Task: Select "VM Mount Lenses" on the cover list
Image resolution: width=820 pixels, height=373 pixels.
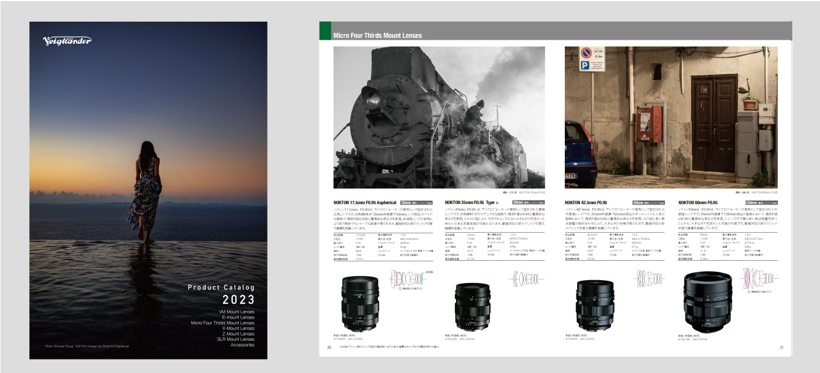Action: [236, 312]
